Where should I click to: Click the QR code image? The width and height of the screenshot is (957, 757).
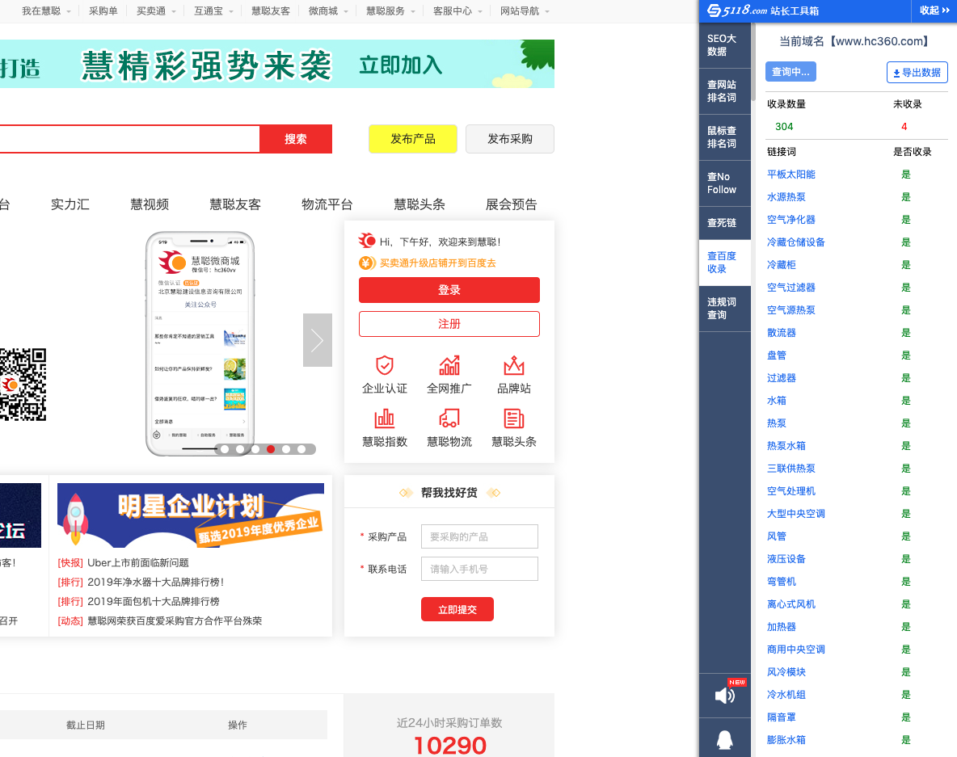[x=23, y=385]
